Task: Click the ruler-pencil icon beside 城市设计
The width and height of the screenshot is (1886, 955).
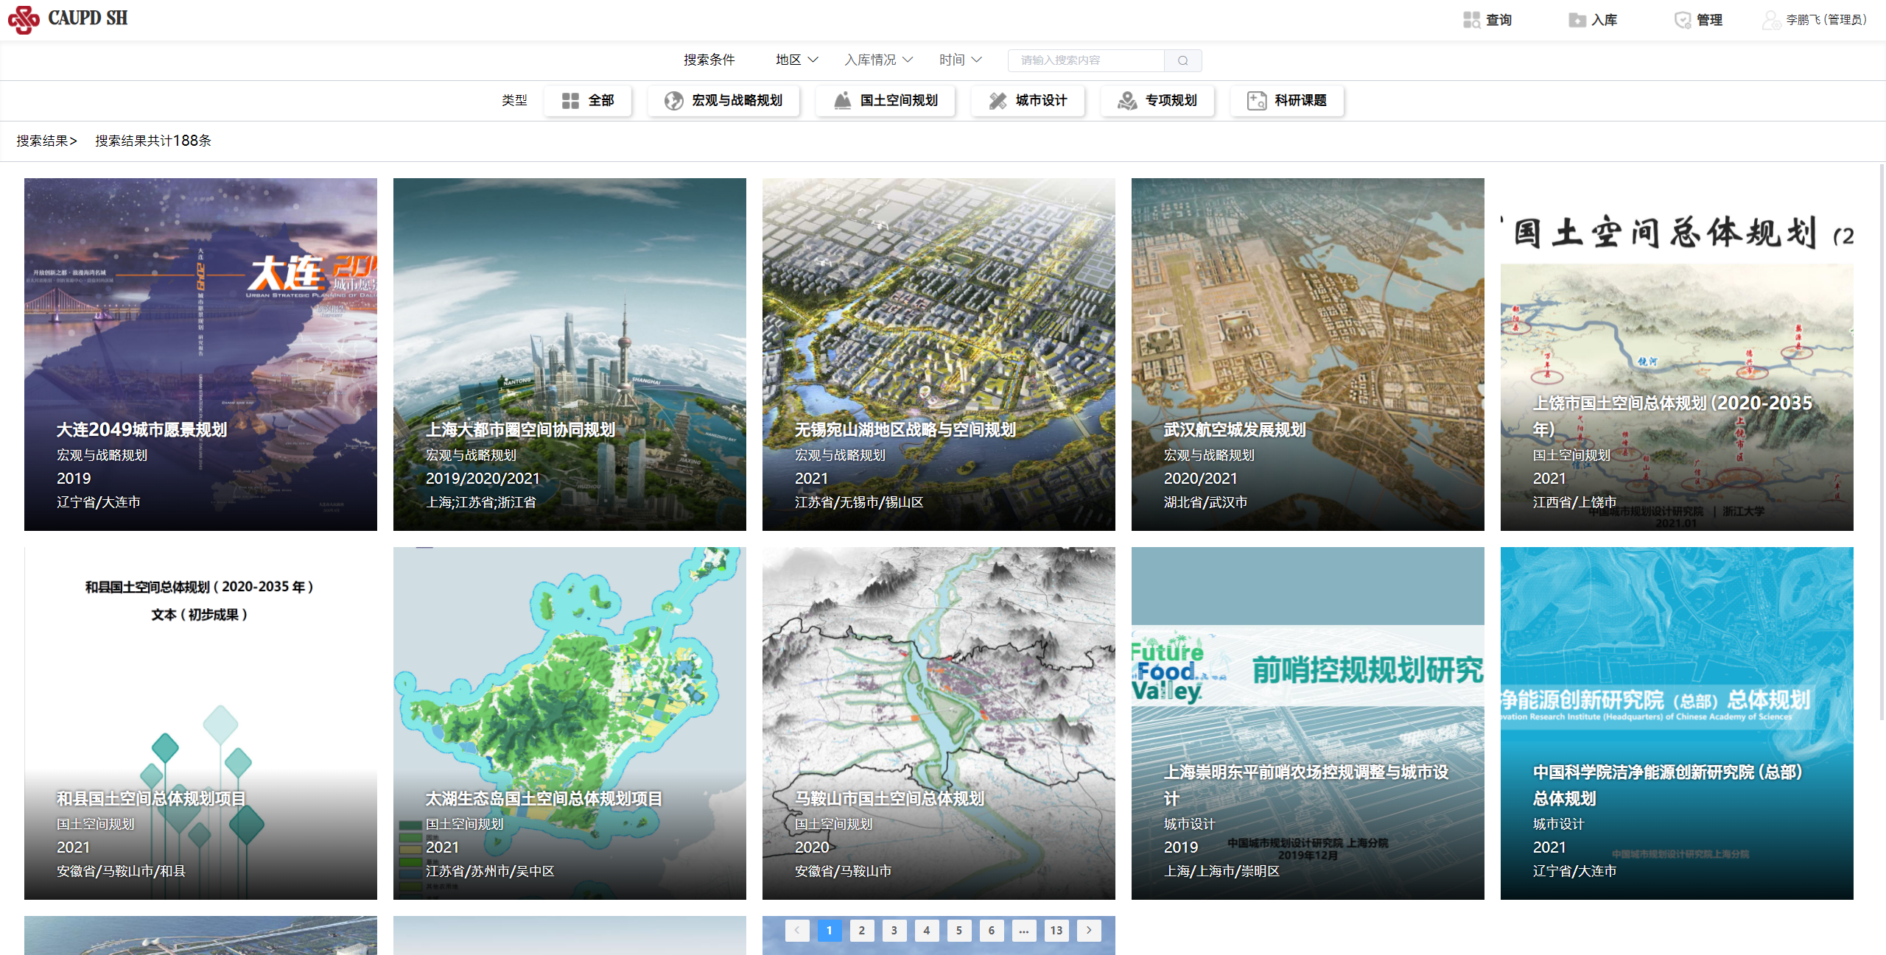Action: [x=998, y=101]
